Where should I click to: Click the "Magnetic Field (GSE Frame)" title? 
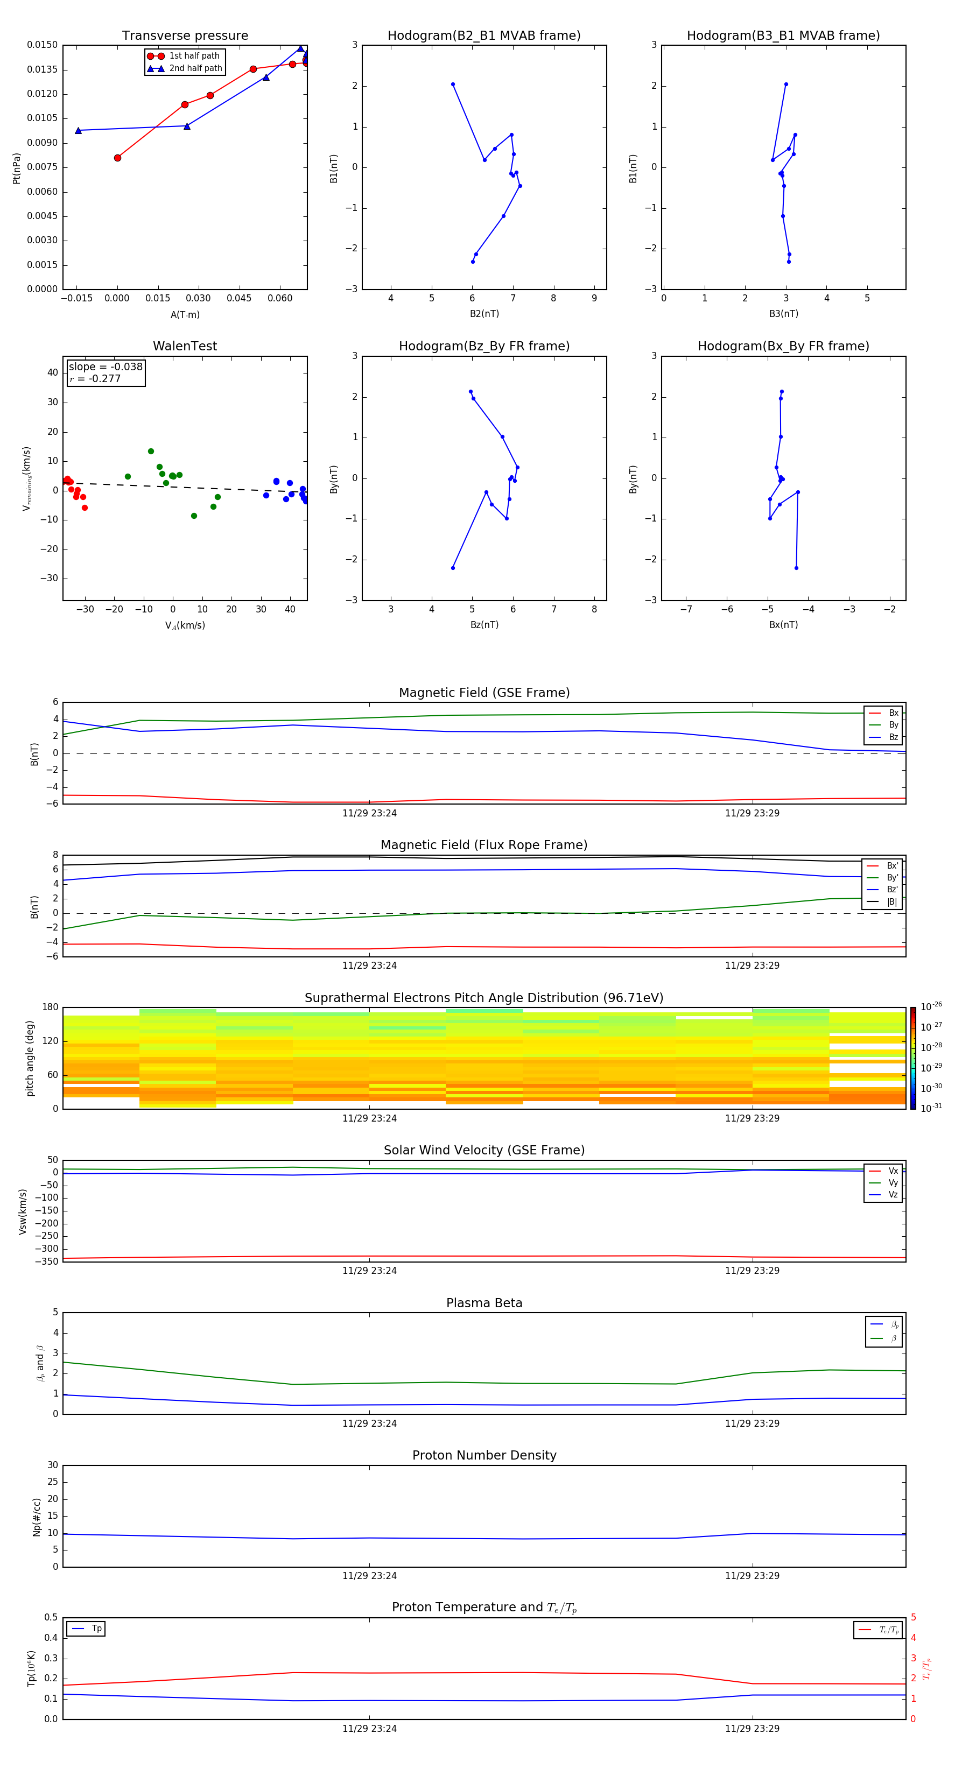click(484, 693)
